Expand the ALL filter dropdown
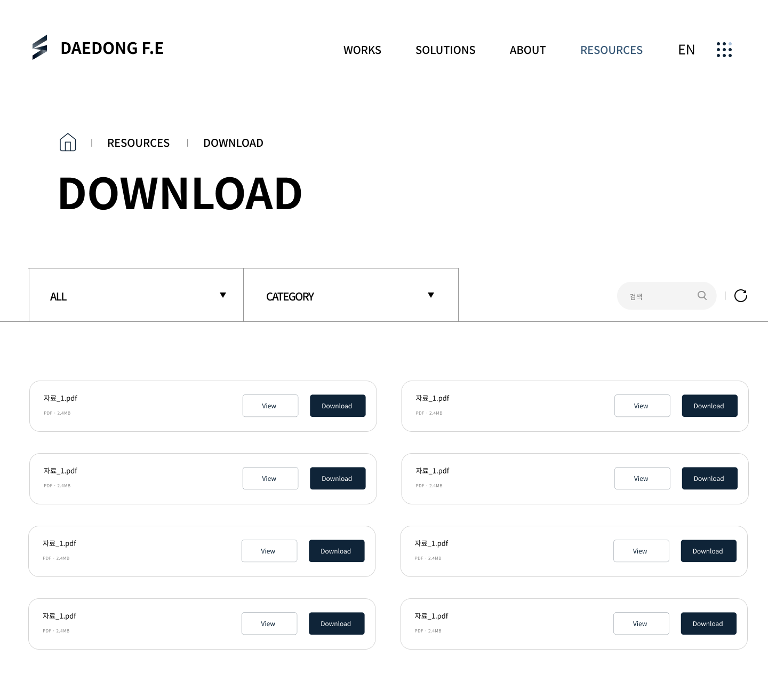The image size is (768, 688). [x=136, y=295]
